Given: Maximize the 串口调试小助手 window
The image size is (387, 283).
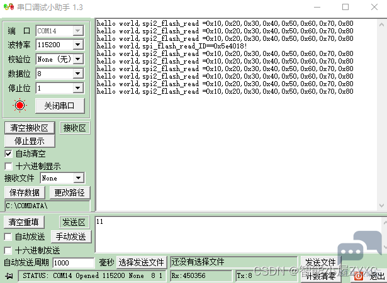Looking at the screenshot, I should pos(345,7).
